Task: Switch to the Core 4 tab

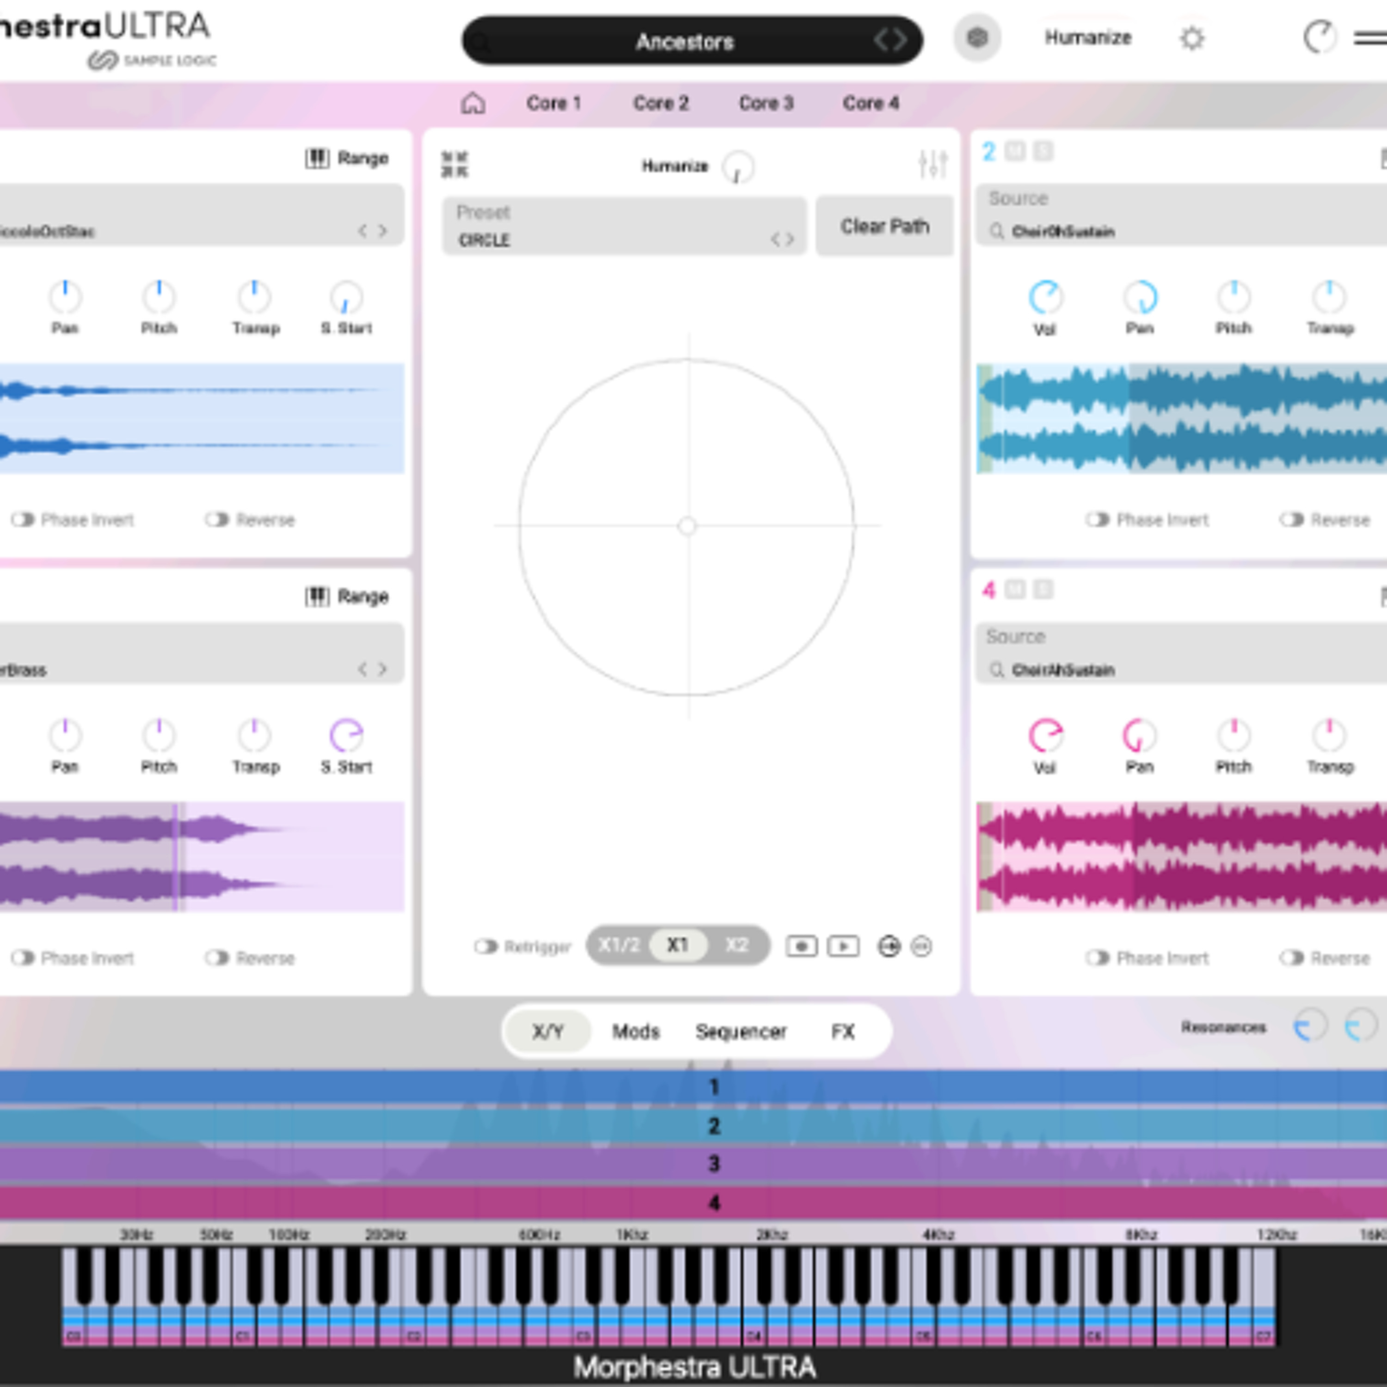Action: pyautogui.click(x=870, y=104)
